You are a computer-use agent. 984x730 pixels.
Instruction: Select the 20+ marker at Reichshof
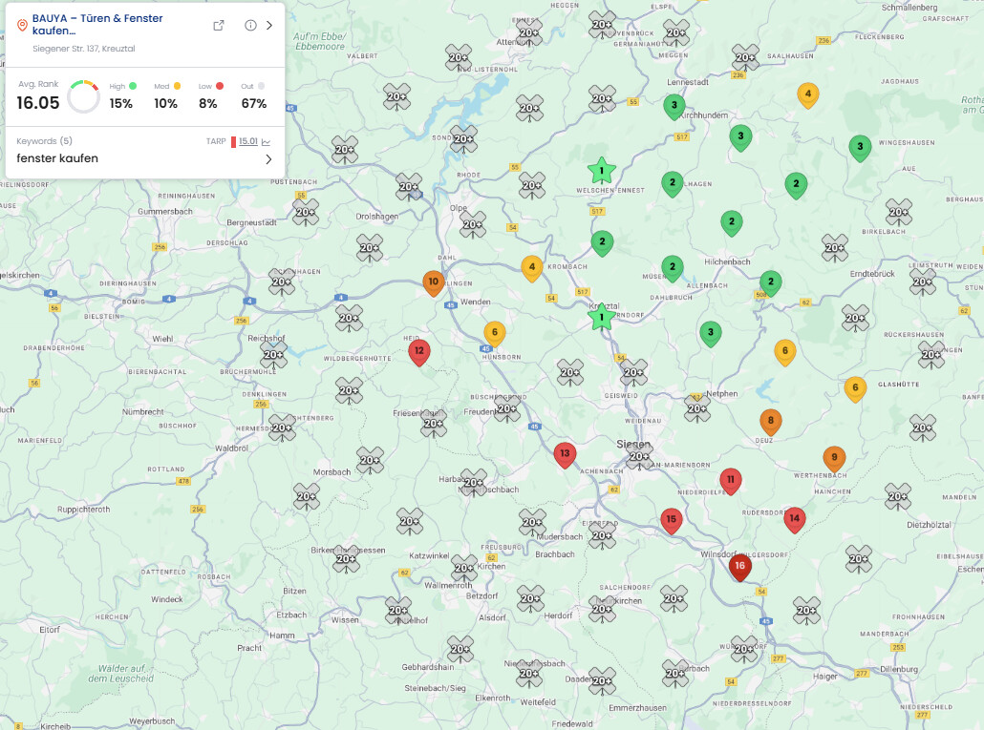[x=273, y=354]
